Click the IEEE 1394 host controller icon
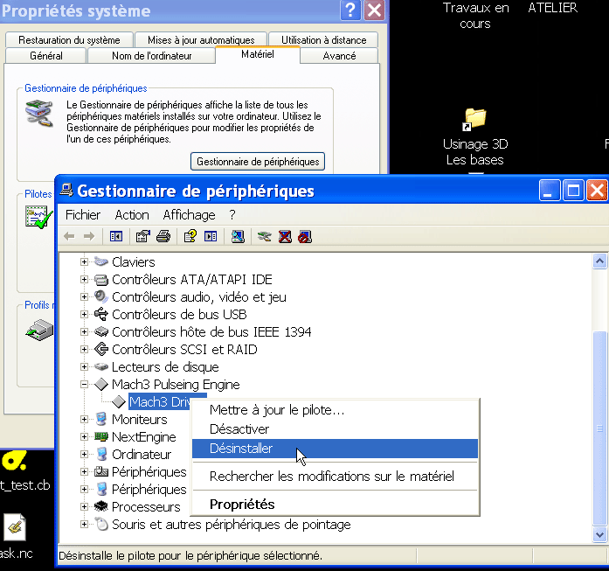Screen dimensions: 609x571 [101, 331]
